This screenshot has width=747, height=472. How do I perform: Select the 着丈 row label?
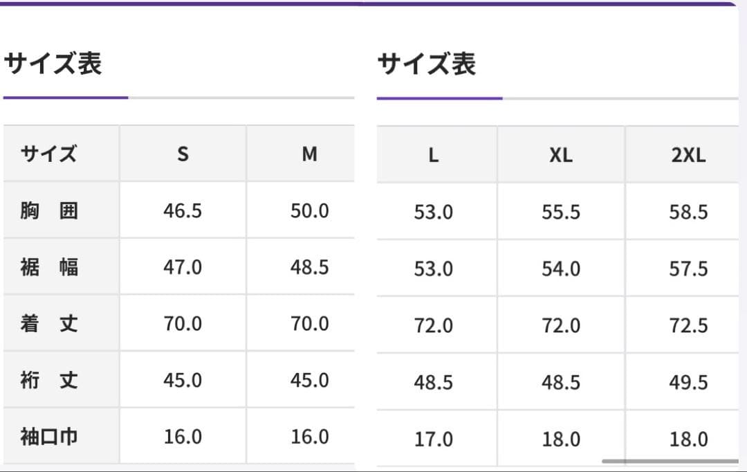(x=49, y=323)
